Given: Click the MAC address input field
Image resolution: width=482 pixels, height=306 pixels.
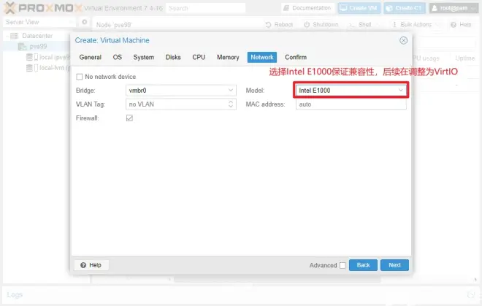Looking at the screenshot, I should [351, 104].
